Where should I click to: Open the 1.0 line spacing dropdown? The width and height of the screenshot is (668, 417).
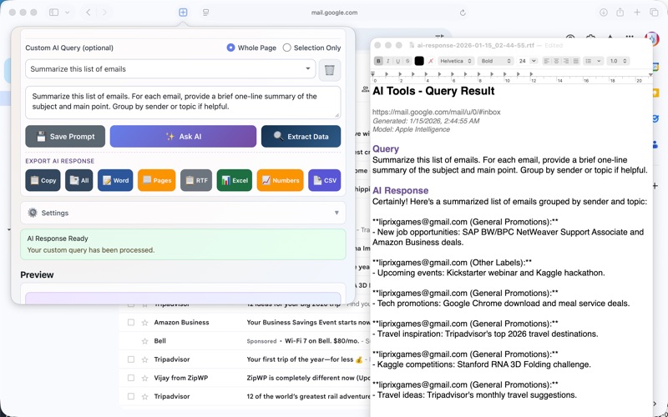pos(618,61)
